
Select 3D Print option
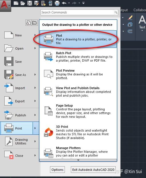(78, 132)
